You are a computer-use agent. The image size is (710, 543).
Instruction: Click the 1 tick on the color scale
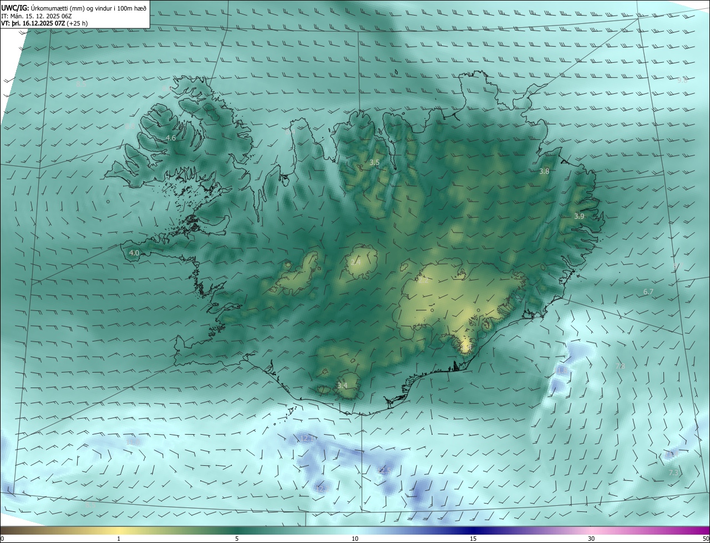pyautogui.click(x=119, y=539)
